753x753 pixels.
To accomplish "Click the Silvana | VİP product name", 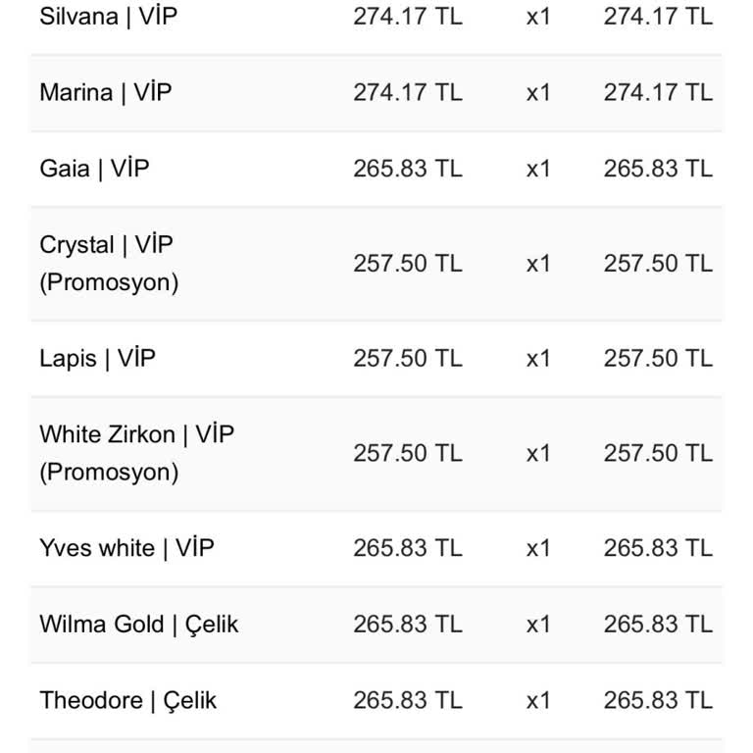I will tap(109, 17).
